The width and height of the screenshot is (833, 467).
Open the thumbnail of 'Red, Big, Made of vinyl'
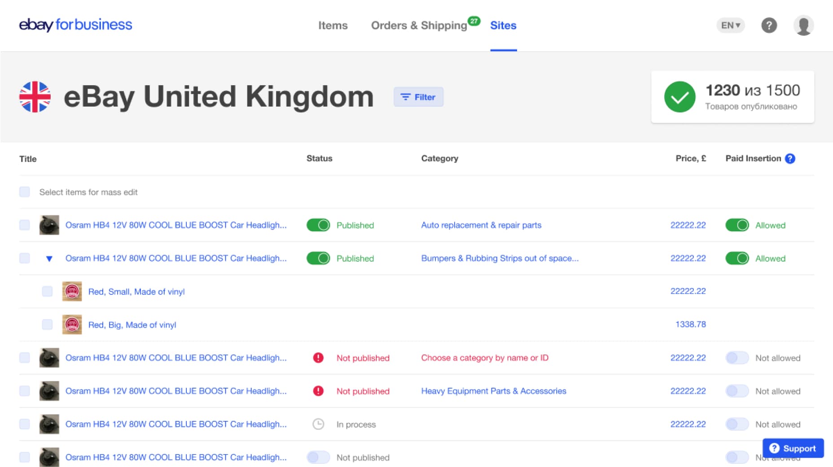click(72, 324)
